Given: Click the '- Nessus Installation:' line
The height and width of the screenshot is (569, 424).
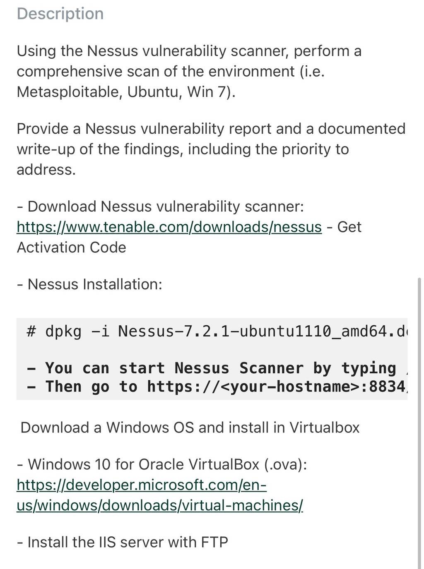Looking at the screenshot, I should click(x=89, y=284).
